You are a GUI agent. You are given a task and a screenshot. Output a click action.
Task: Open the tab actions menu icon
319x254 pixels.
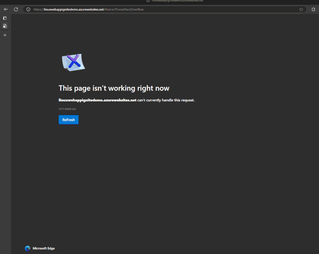5,18
